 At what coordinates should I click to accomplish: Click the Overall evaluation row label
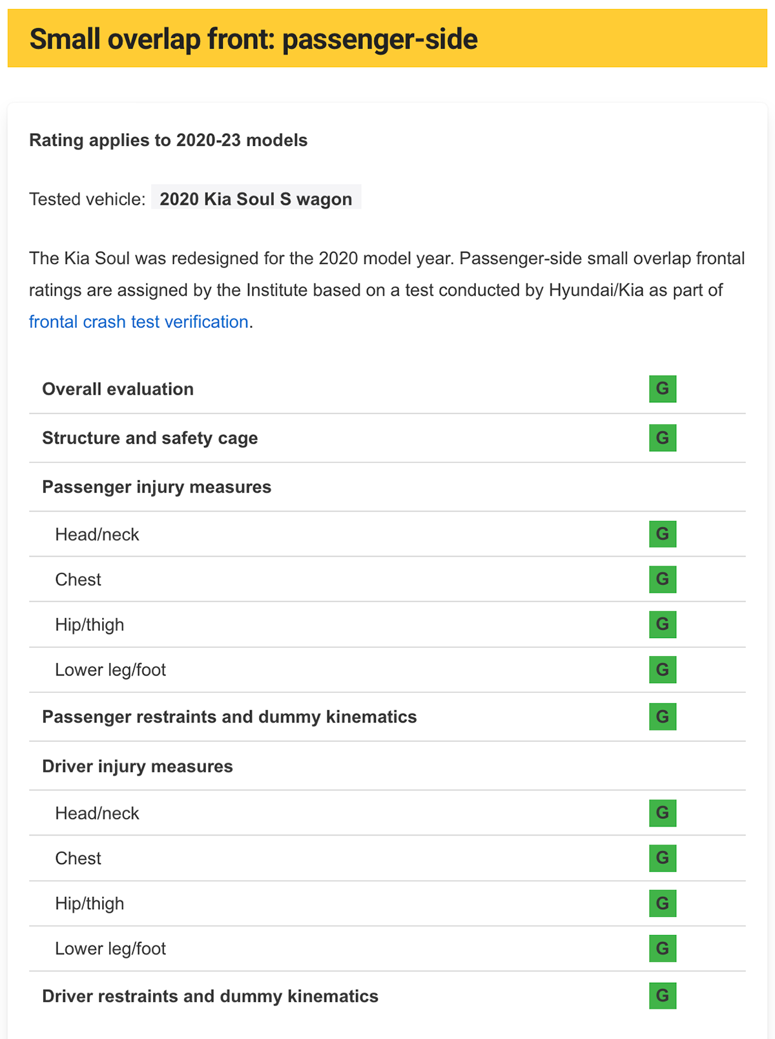click(x=118, y=389)
